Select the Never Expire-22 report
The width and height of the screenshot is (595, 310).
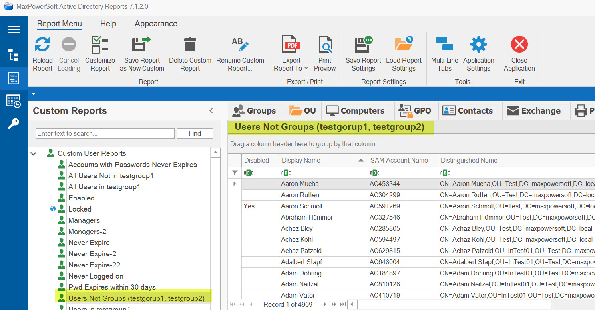coord(94,265)
